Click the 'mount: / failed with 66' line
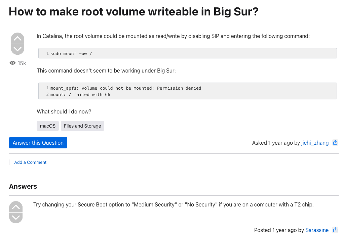The width and height of the screenshot is (341, 235). click(x=80, y=95)
